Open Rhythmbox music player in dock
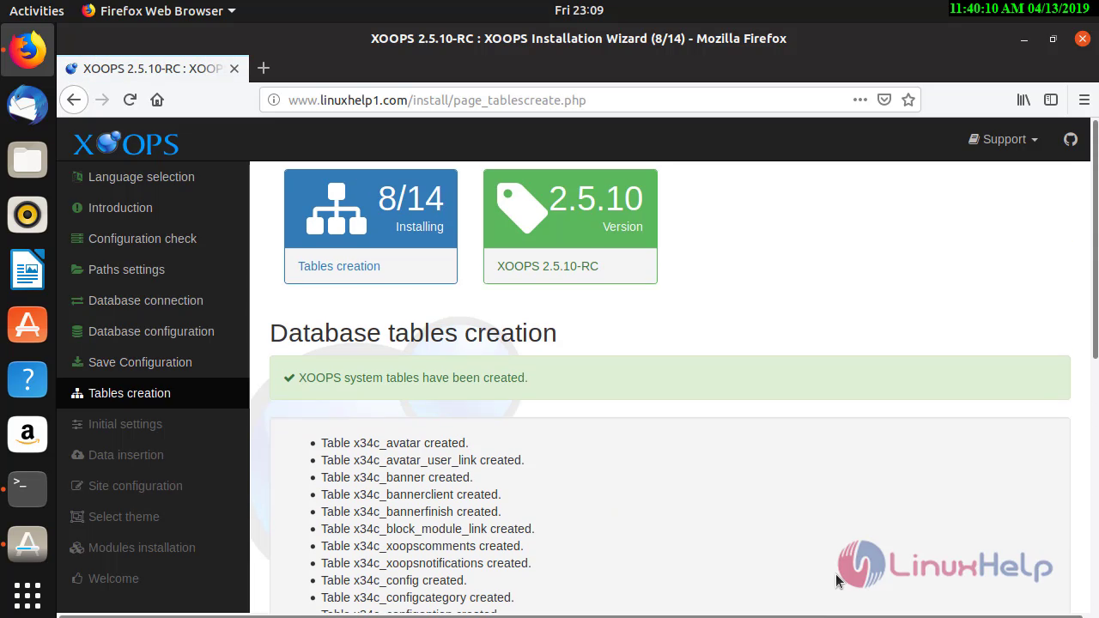The width and height of the screenshot is (1099, 618). (x=27, y=215)
